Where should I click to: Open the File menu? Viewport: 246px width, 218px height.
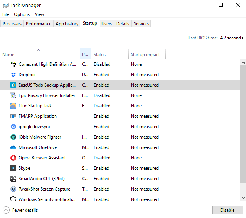point(6,14)
